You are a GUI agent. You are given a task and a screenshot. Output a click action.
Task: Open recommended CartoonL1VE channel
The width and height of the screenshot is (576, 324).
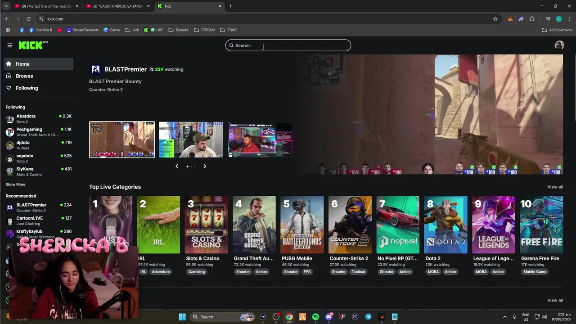click(39, 220)
